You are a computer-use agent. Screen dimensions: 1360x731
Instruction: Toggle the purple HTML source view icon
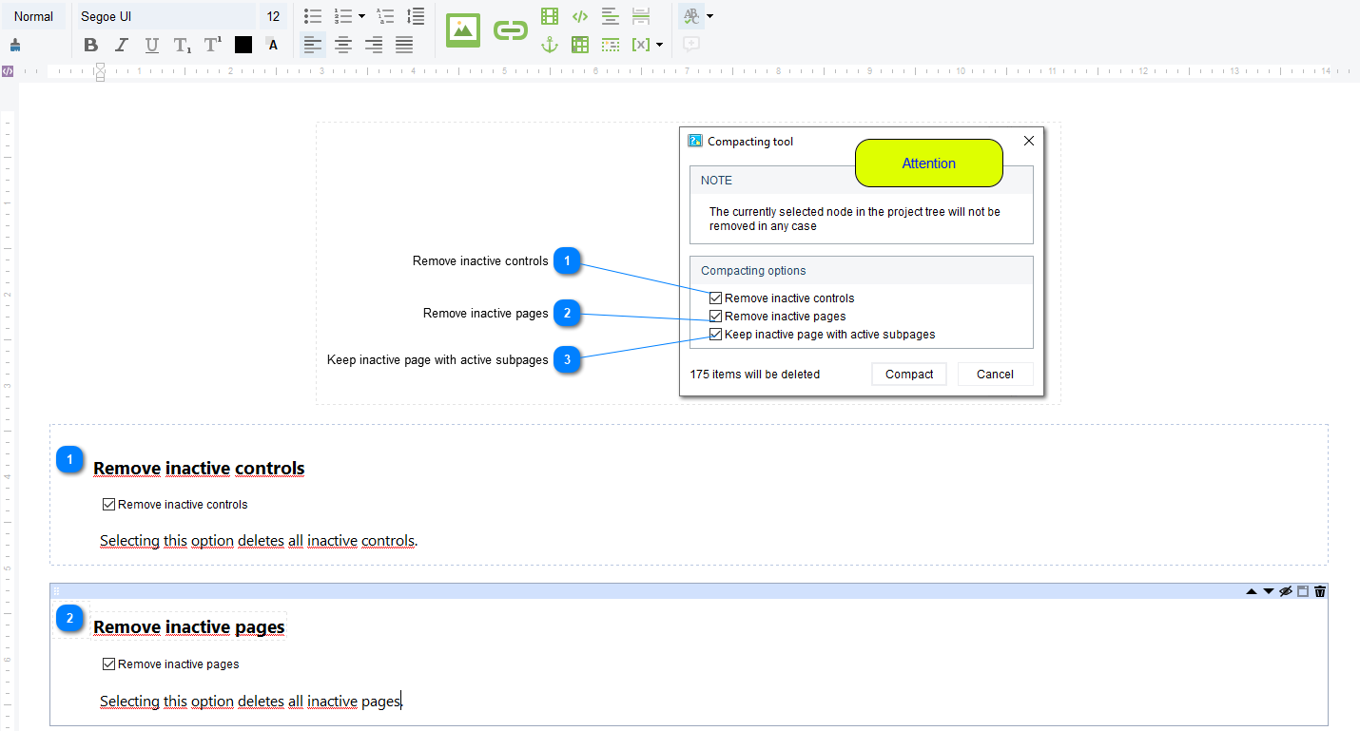tap(8, 71)
